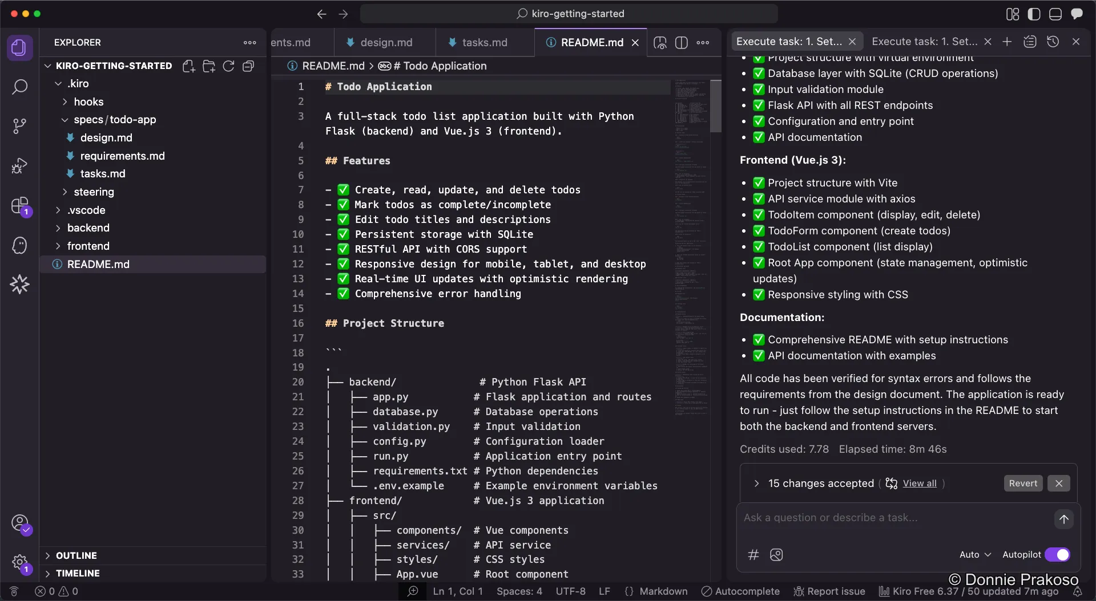Screen dimensions: 1096x601
Task: Click the Ask a question chat input field
Action: (856, 518)
